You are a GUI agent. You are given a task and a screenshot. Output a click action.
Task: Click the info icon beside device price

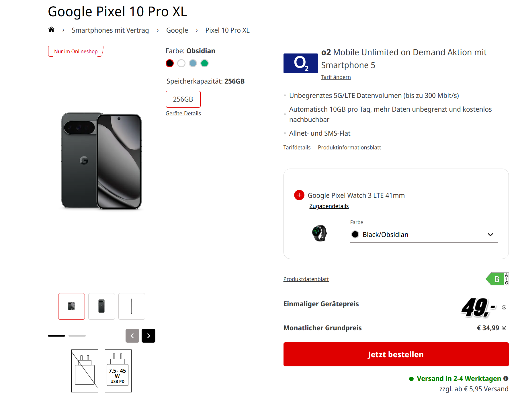[x=504, y=307]
